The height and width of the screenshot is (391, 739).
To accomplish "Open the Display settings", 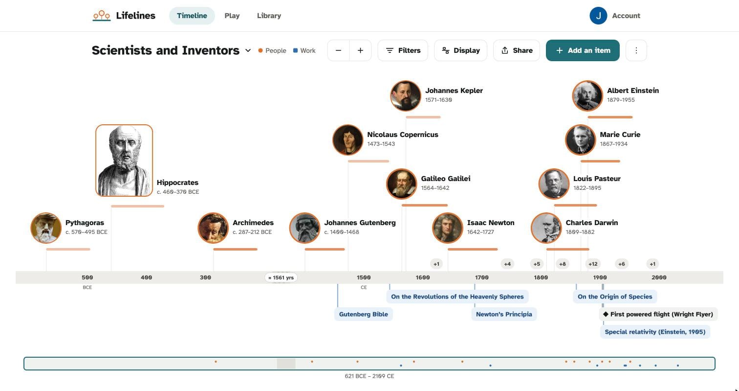I will [x=460, y=50].
